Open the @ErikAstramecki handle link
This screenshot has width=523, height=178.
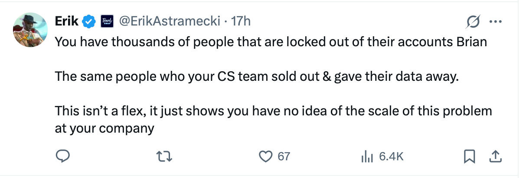click(x=169, y=21)
